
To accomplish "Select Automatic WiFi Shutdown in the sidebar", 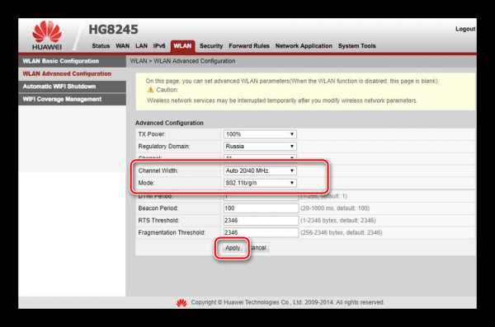I will (x=73, y=86).
